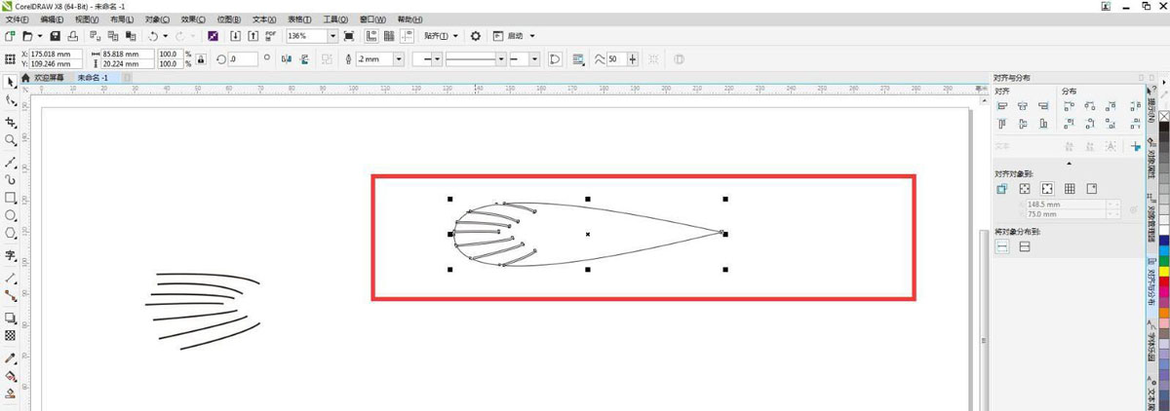Screen dimensions: 1170x411
Task: Toggle distribute to extent of selection
Action: 1002,247
